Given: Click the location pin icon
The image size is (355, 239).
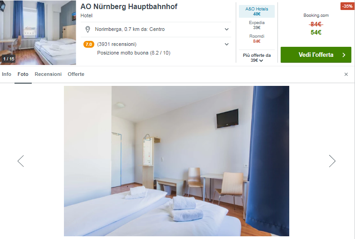Looking at the screenshot, I should point(88,29).
